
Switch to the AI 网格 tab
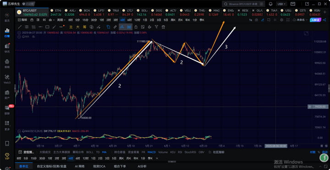pos(80,166)
